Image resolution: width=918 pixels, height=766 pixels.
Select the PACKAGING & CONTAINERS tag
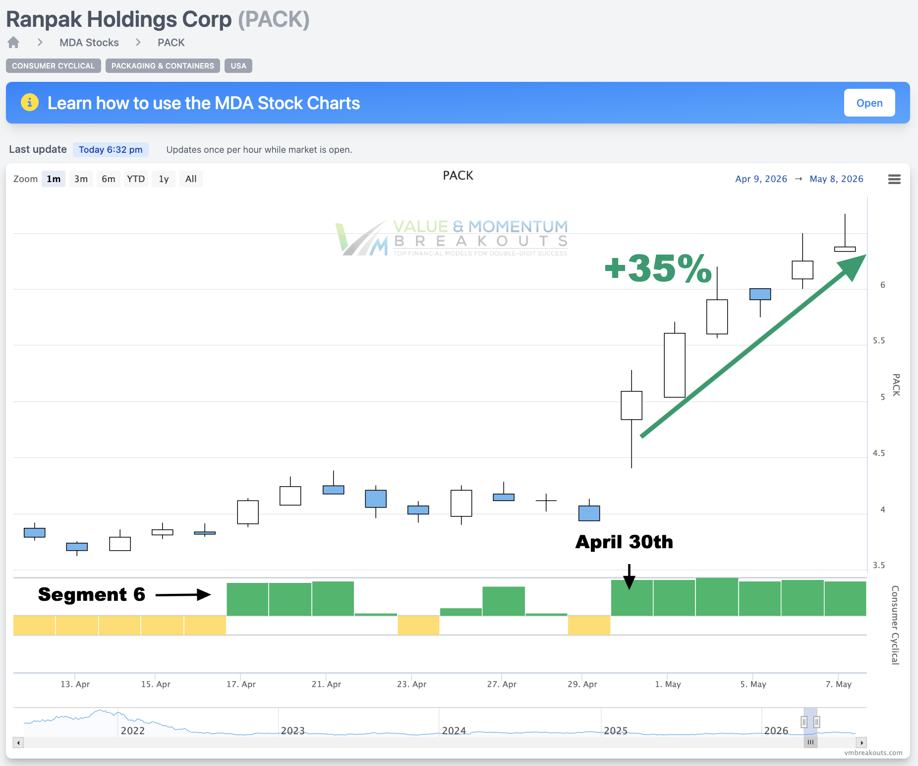coord(163,66)
